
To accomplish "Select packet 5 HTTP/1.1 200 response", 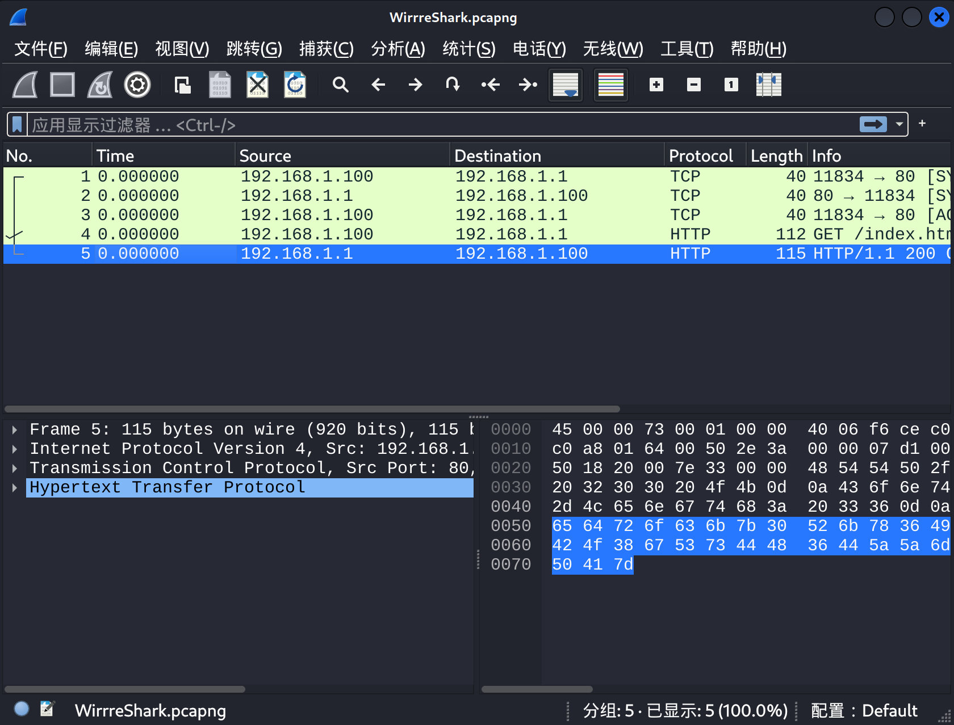I will [x=477, y=254].
